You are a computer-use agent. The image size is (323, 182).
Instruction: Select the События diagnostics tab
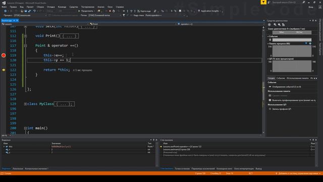(281, 78)
